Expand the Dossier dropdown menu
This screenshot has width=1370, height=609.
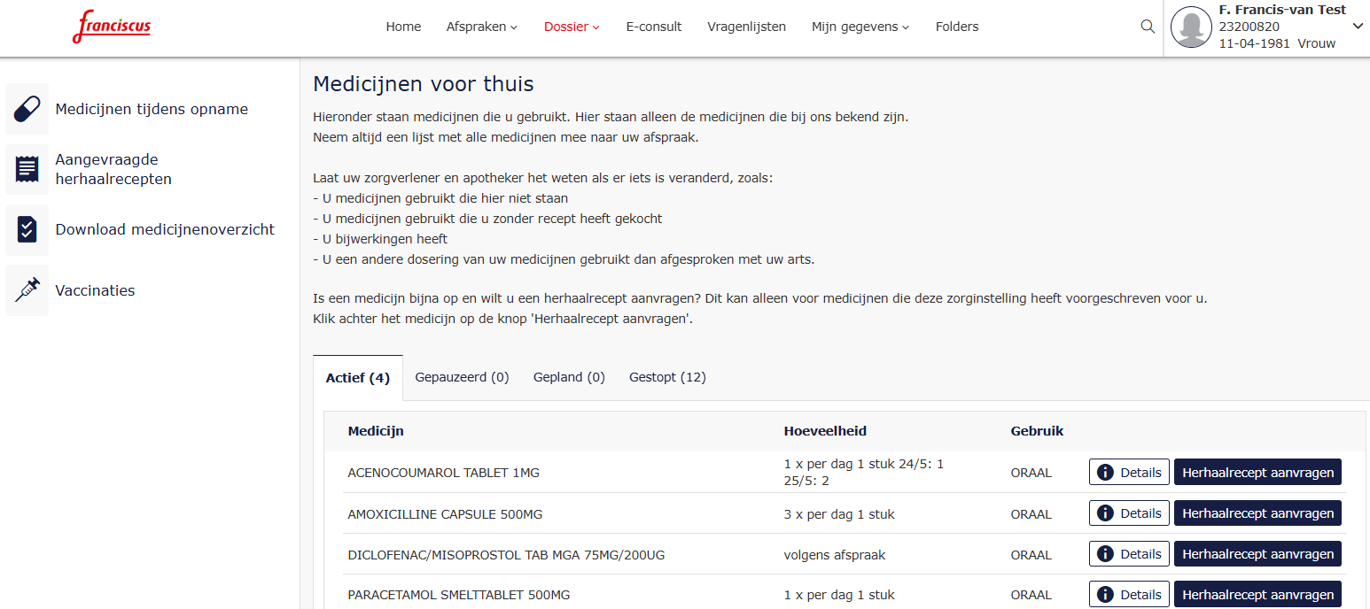click(572, 27)
